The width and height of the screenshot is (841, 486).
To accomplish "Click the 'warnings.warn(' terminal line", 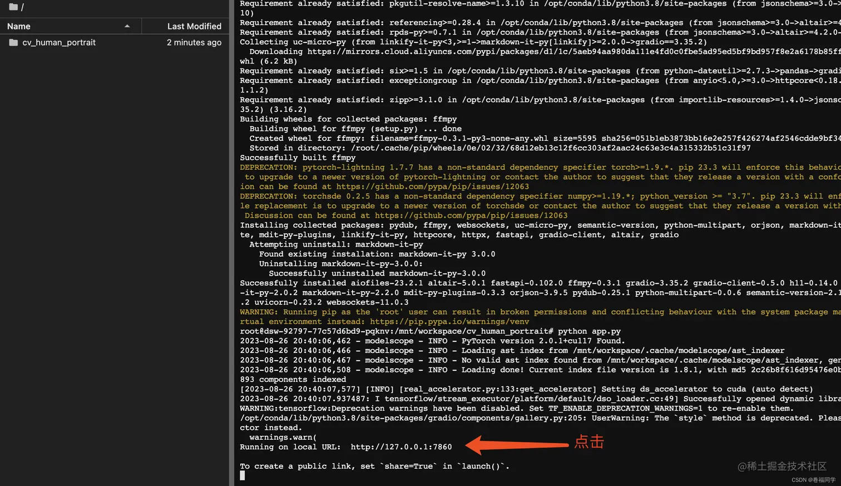I will [x=283, y=437].
